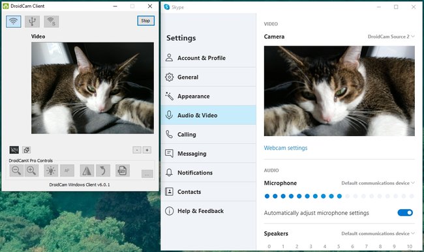Open Webcam settings link
Viewport: 424px width, 252px height.
(286, 148)
